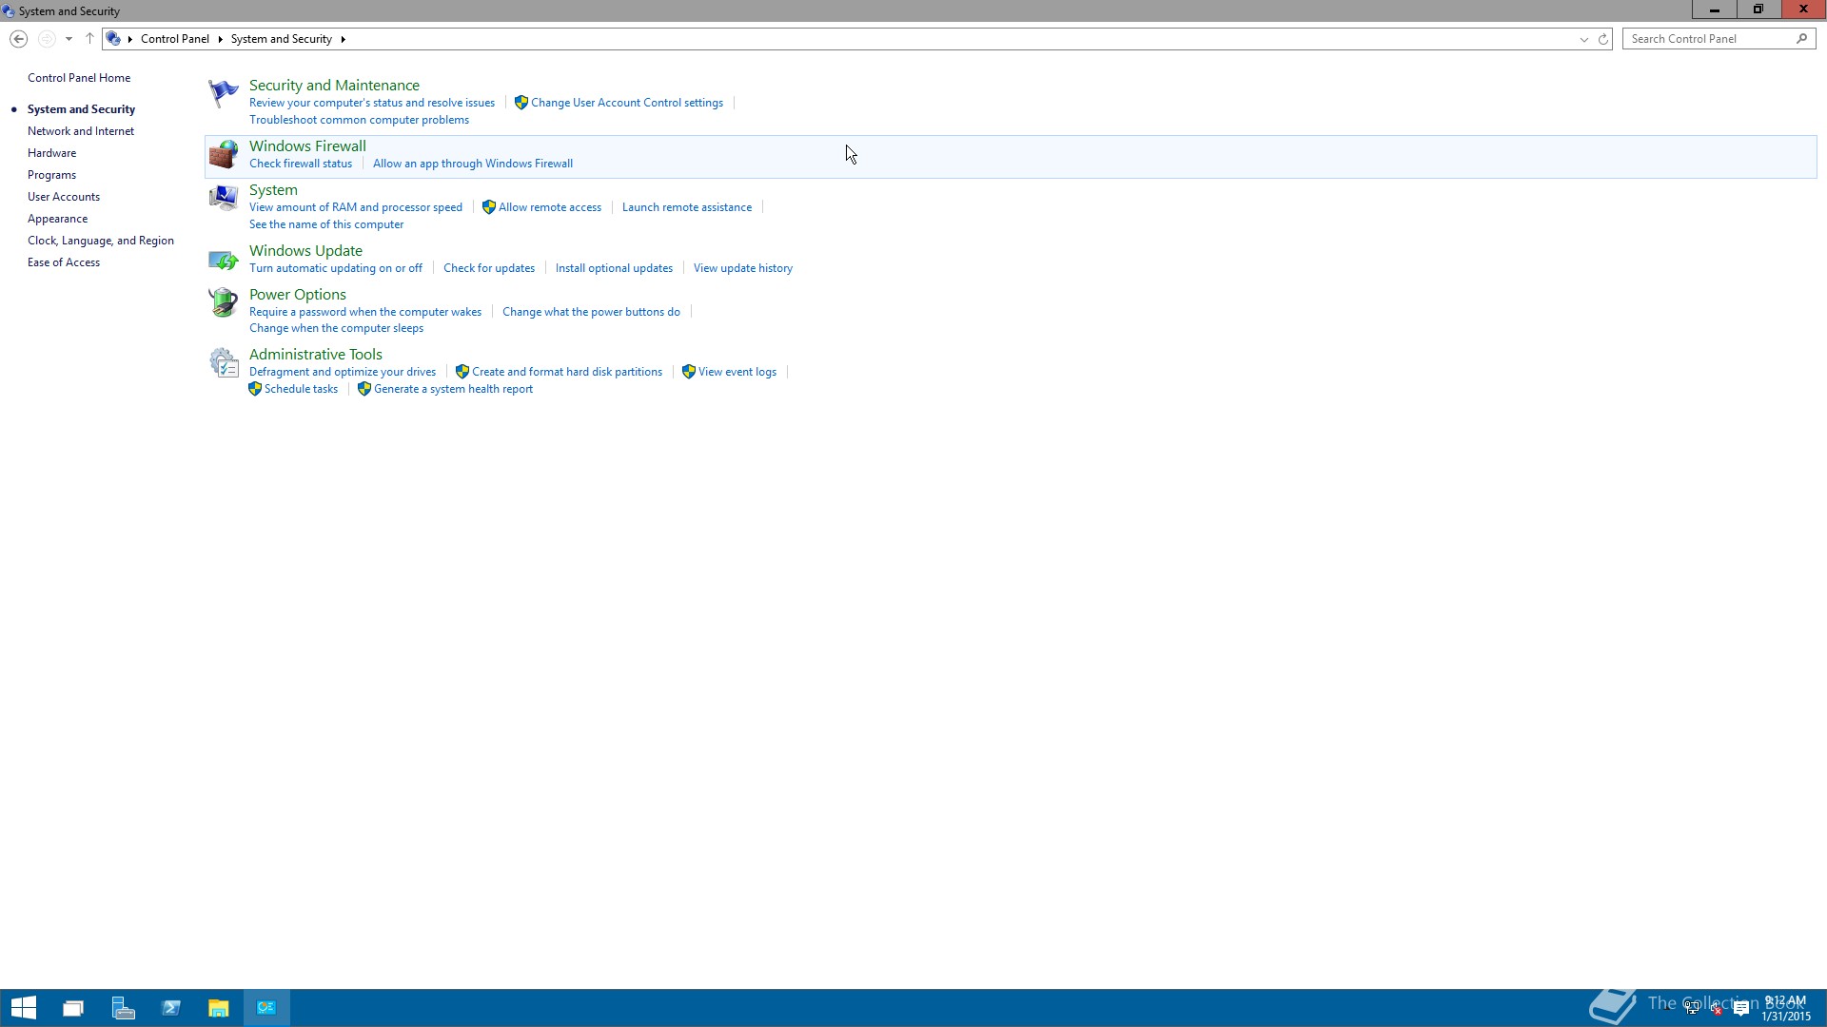Click Require a password when the computer wakes
The height and width of the screenshot is (1027, 1827).
(365, 312)
